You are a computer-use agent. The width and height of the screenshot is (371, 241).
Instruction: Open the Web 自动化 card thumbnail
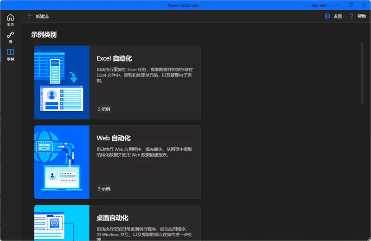62,162
